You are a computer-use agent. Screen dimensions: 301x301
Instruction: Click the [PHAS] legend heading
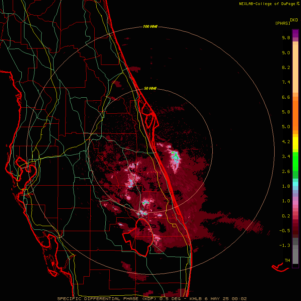pyautogui.click(x=283, y=23)
